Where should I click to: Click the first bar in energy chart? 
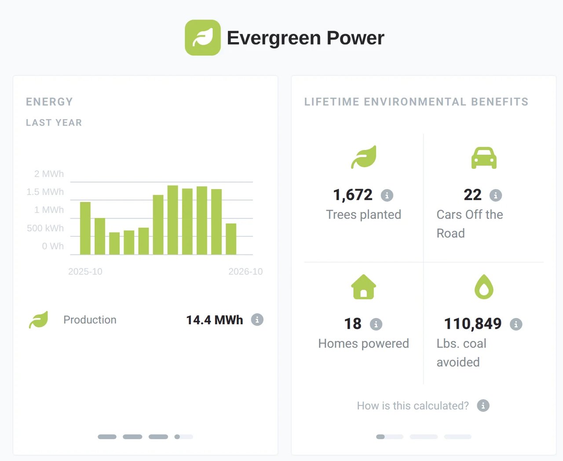85,228
